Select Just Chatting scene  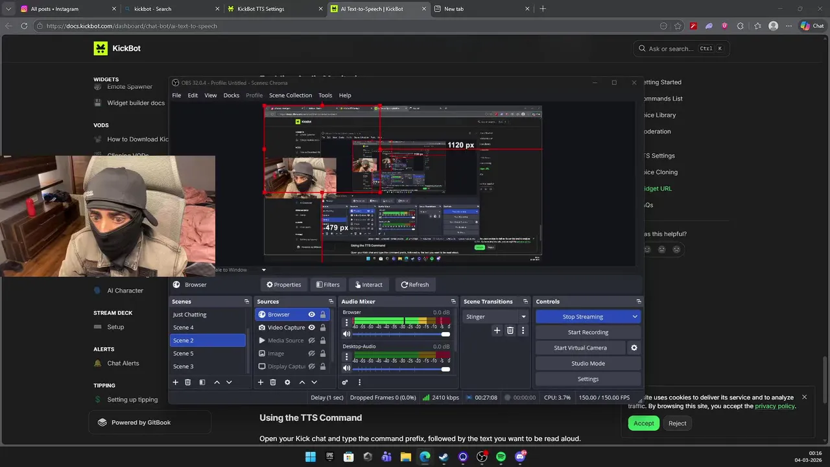coord(208,315)
